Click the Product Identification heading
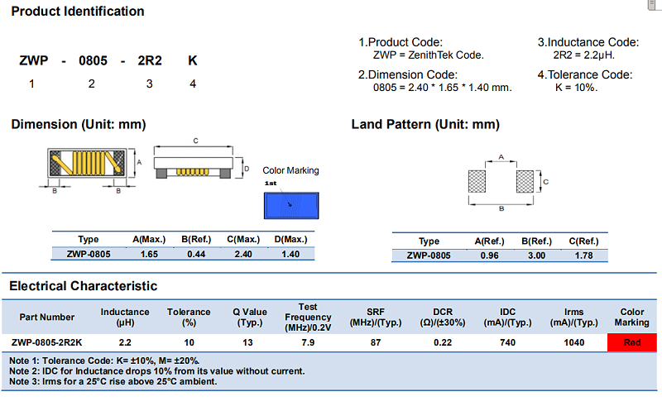This screenshot has height=406, width=662. click(78, 12)
